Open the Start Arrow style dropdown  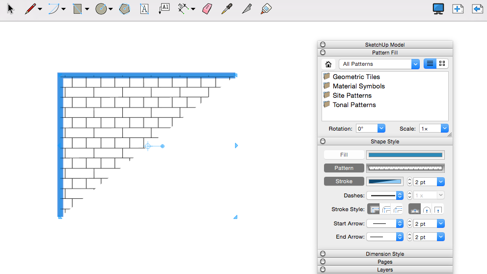click(385, 223)
